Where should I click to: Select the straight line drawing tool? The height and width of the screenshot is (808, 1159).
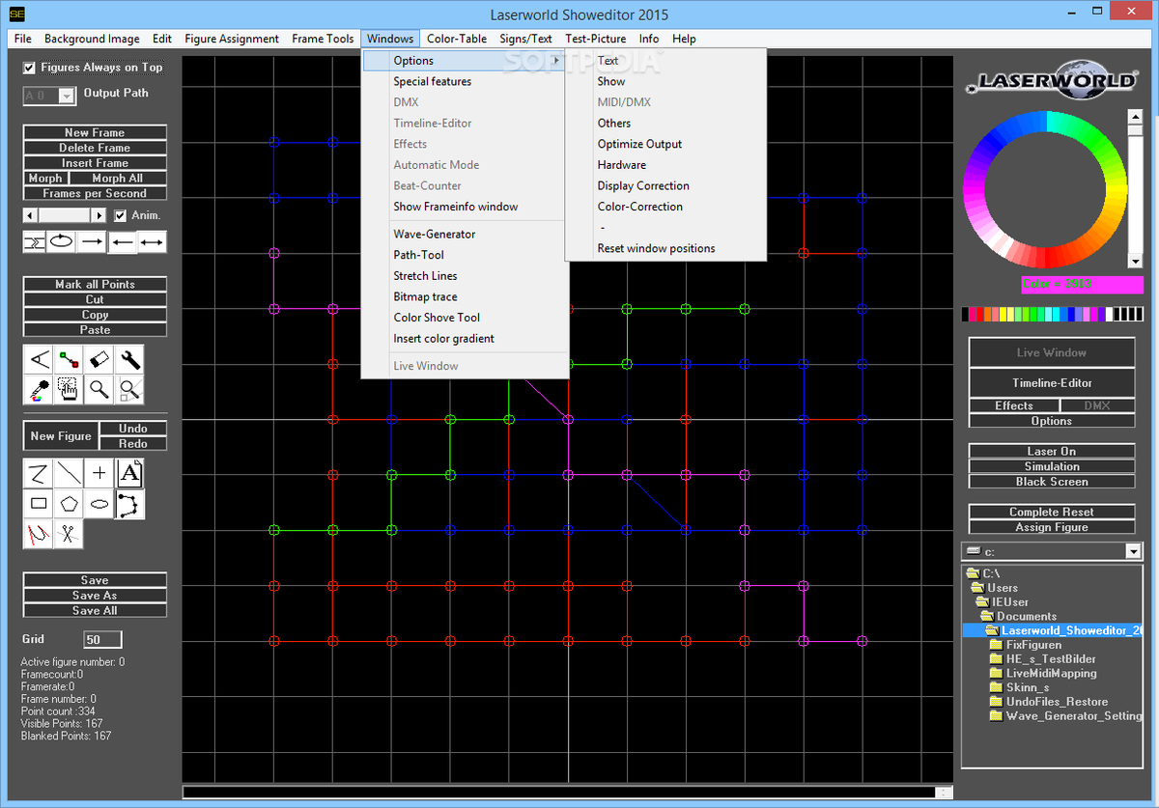pos(69,473)
